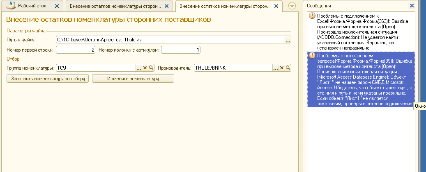The height and width of the screenshot is (172, 426).
Task: Open selection list for Производитель
Action: click(x=276, y=68)
